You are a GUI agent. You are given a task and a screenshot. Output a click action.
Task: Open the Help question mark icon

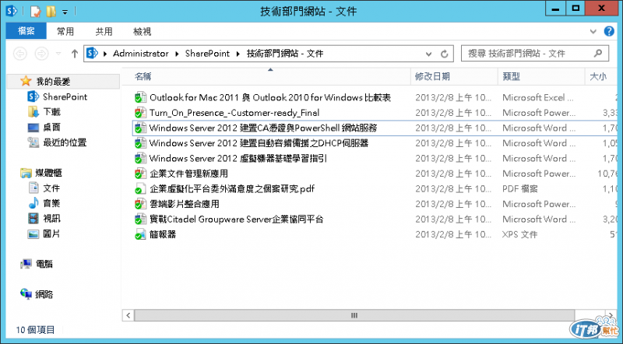[x=609, y=31]
